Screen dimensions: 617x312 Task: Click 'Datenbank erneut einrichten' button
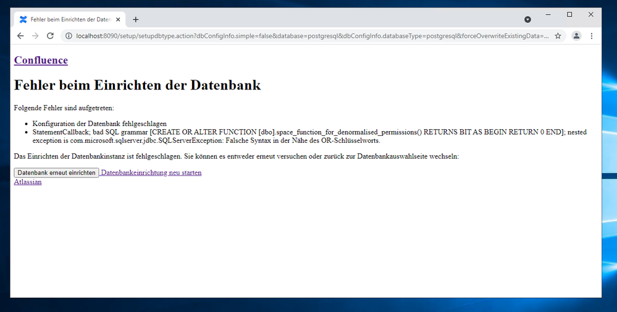coord(56,173)
